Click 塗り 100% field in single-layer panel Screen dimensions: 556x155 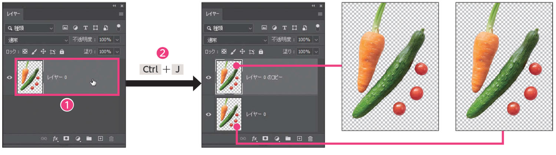pos(106,52)
